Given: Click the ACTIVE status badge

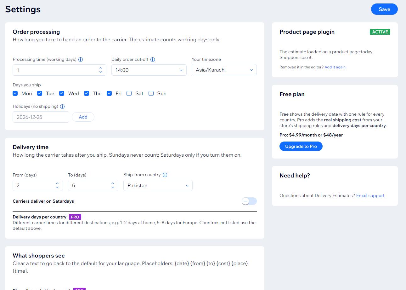Looking at the screenshot, I should 380,32.
